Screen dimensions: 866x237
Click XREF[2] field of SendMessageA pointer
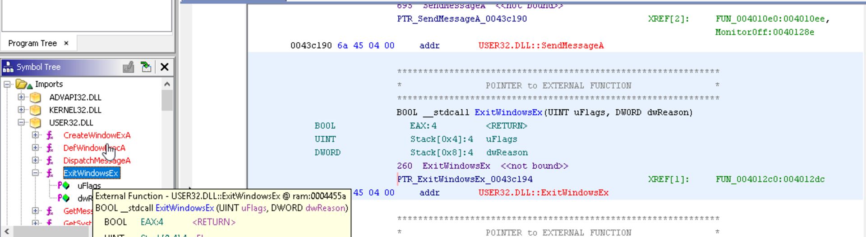tap(668, 19)
